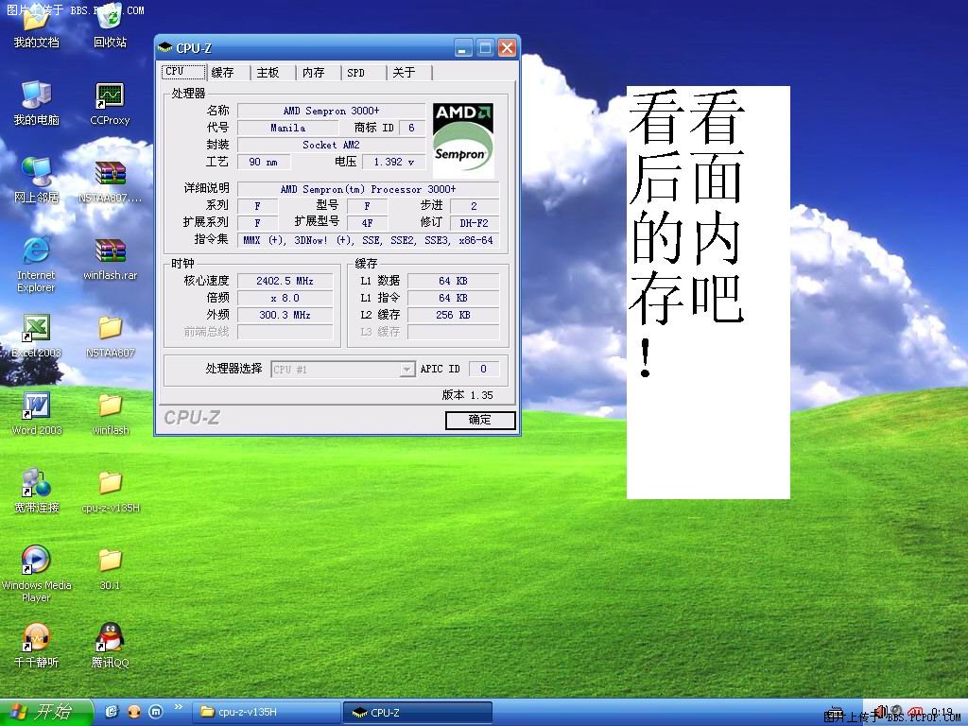Open 网上邻居 network icon
The width and height of the screenshot is (968, 726).
coord(36,181)
